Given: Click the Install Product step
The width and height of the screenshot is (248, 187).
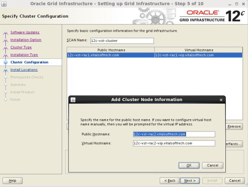Looking at the screenshot, I should (x=22, y=92).
